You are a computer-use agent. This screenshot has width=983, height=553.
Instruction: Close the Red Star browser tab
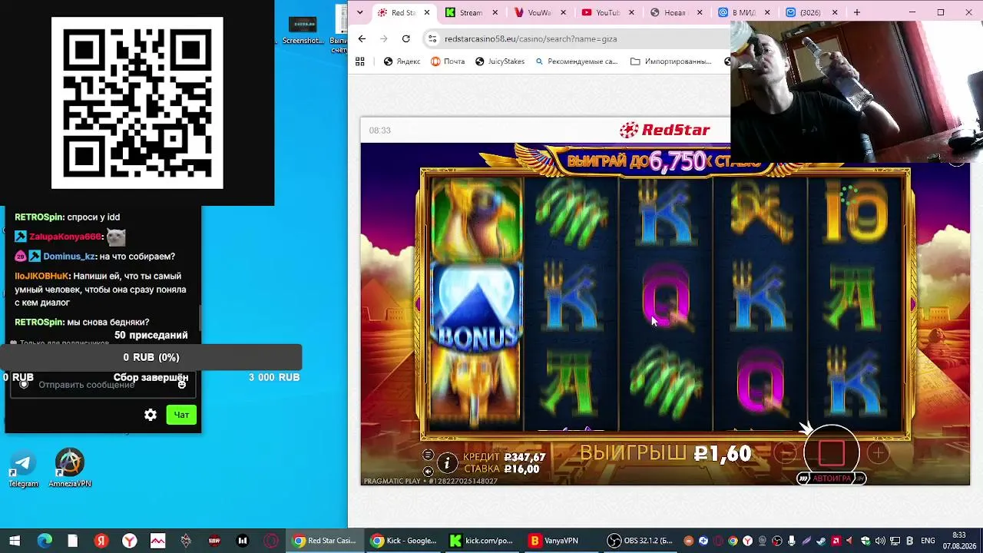pos(427,12)
